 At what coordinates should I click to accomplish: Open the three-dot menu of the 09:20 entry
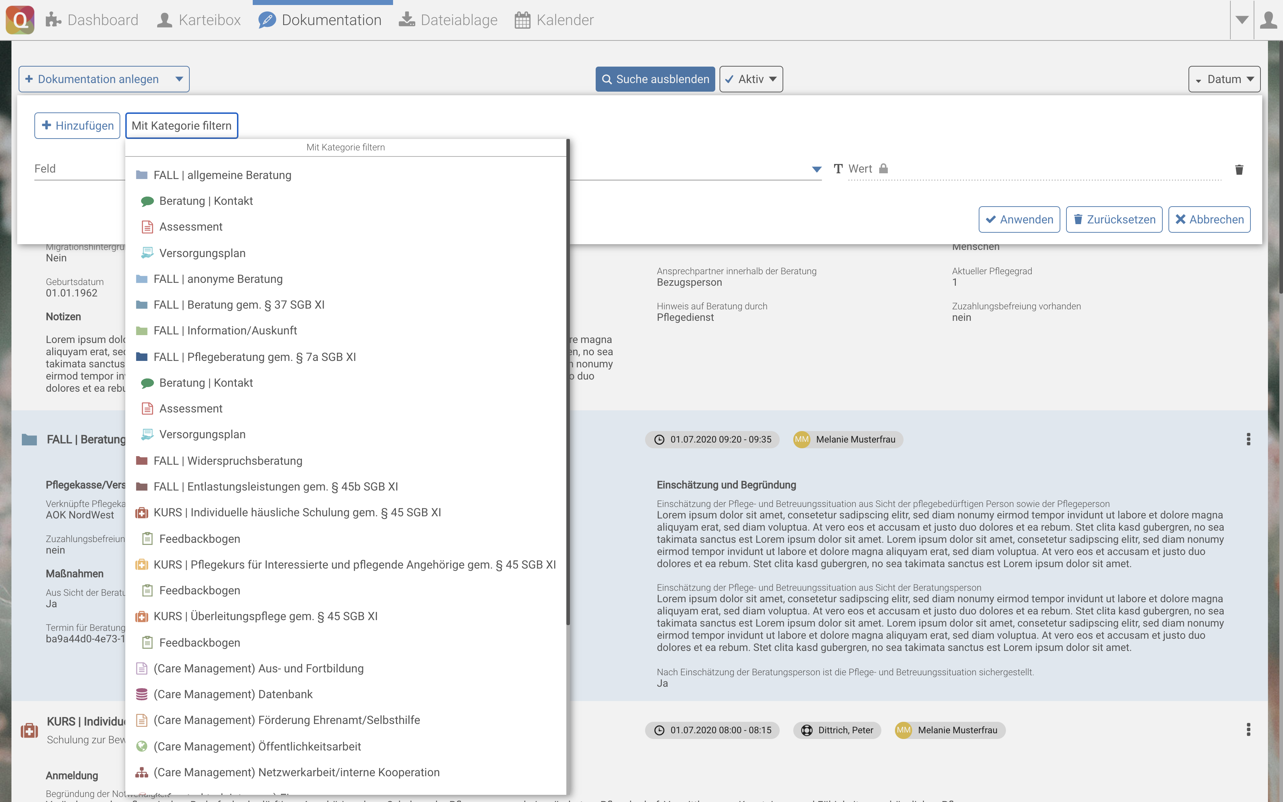pos(1248,439)
